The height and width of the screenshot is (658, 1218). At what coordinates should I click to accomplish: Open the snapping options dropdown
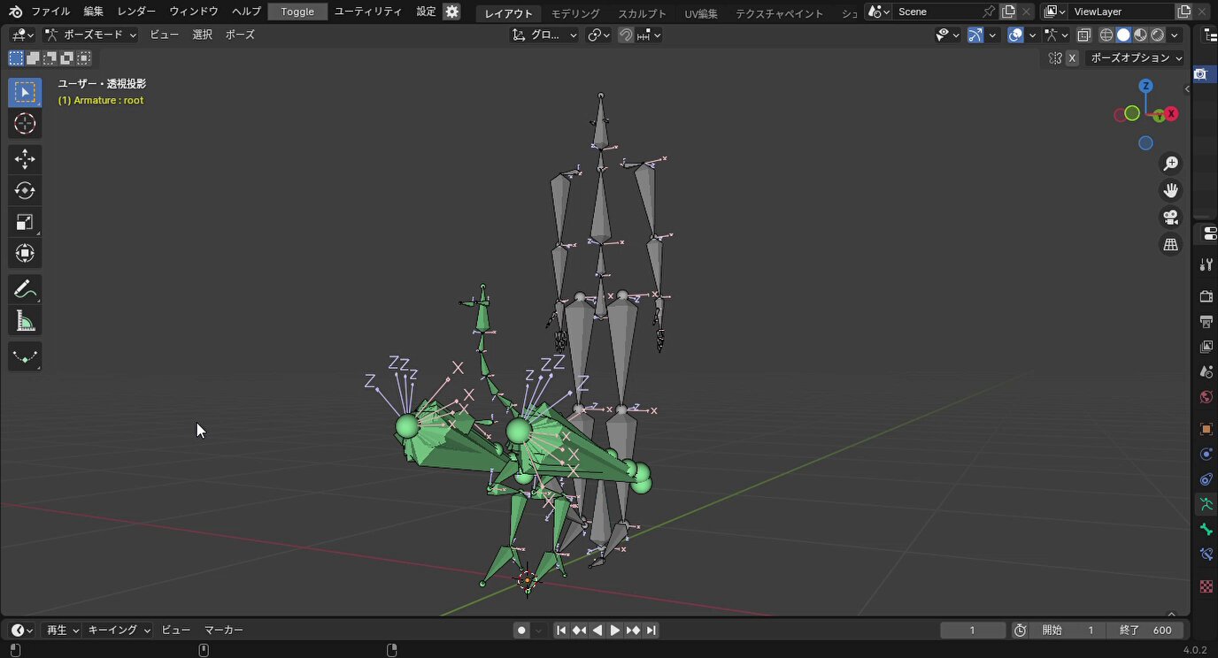click(649, 35)
